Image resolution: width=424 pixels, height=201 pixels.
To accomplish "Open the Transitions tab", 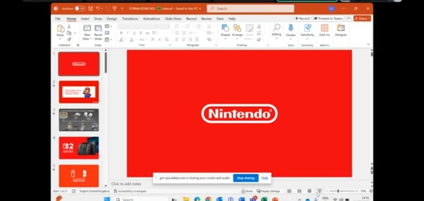I will pyautogui.click(x=130, y=18).
